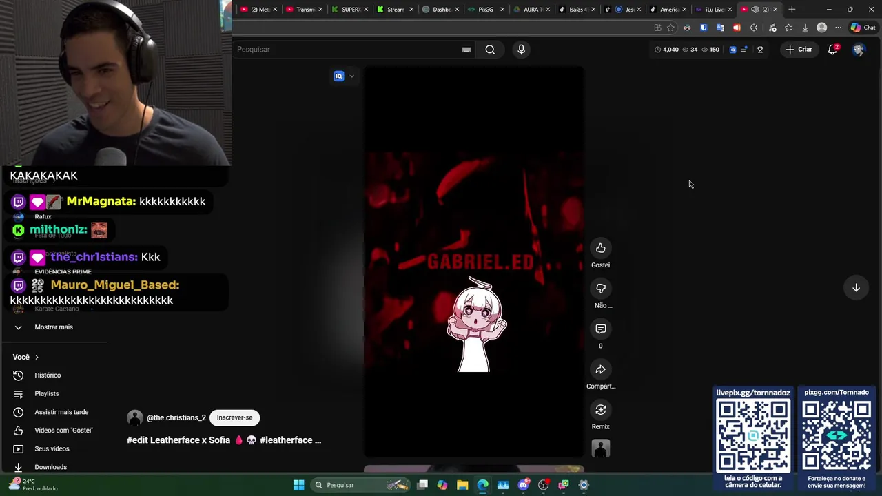This screenshot has height=496, width=882.
Task: Open Windows Start menu
Action: (x=298, y=485)
